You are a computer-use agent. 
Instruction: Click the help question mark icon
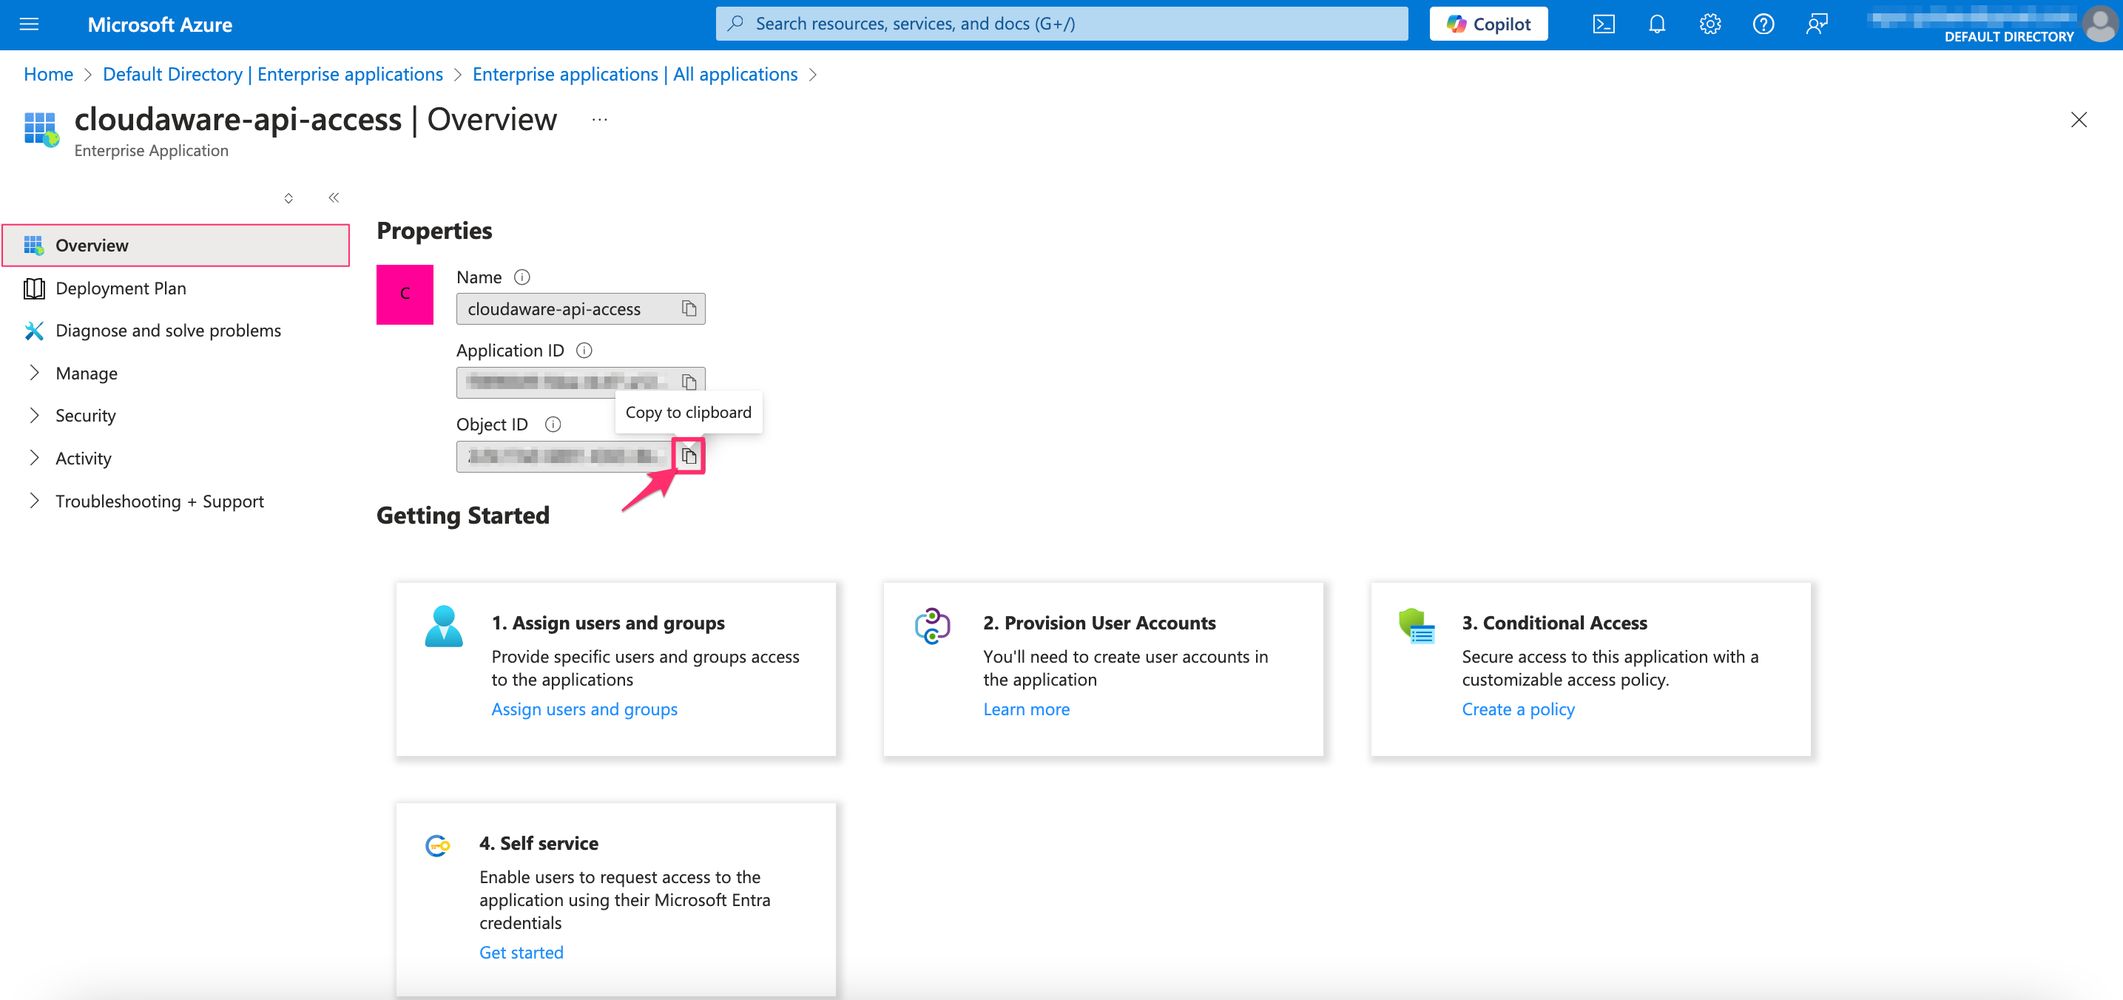[x=1760, y=23]
